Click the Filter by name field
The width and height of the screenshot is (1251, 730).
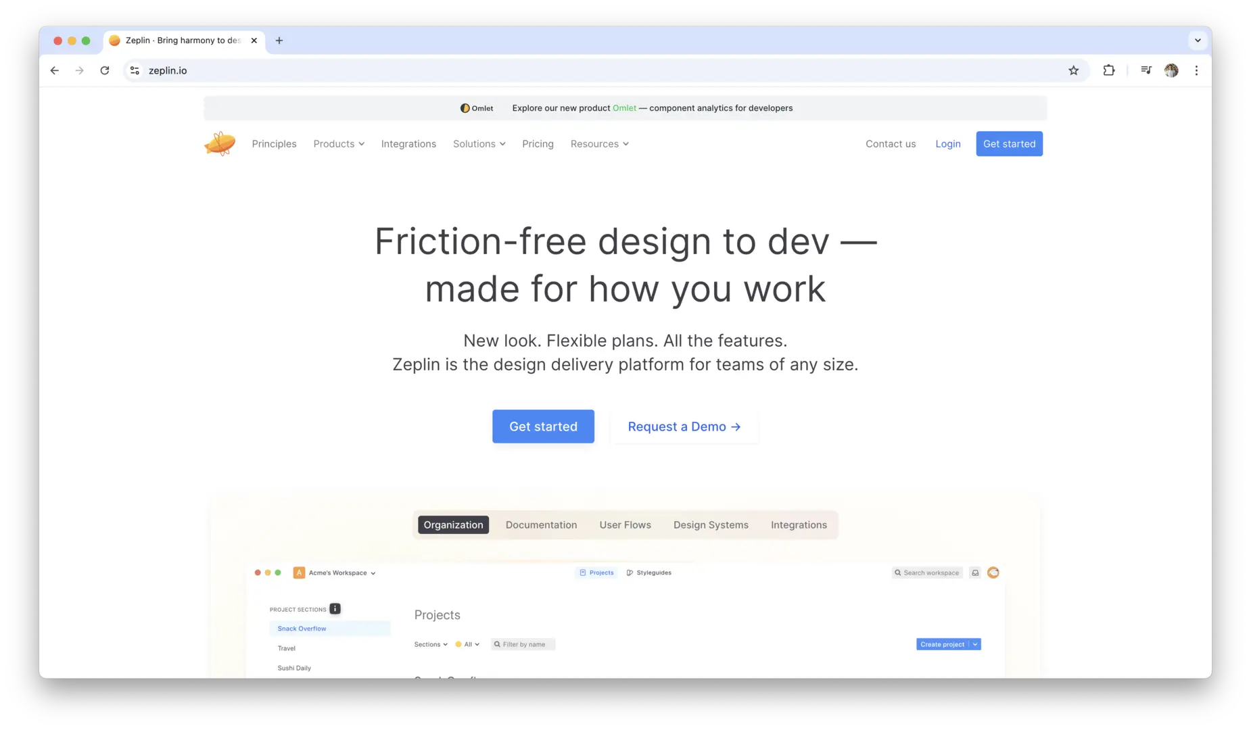pyautogui.click(x=523, y=644)
